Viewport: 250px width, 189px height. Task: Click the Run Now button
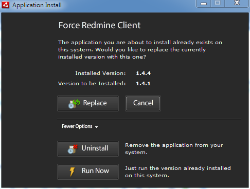click(x=88, y=172)
